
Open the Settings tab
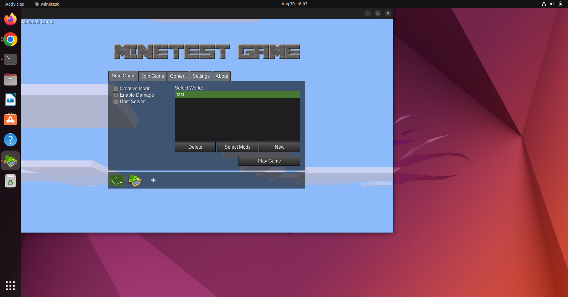[x=201, y=76]
